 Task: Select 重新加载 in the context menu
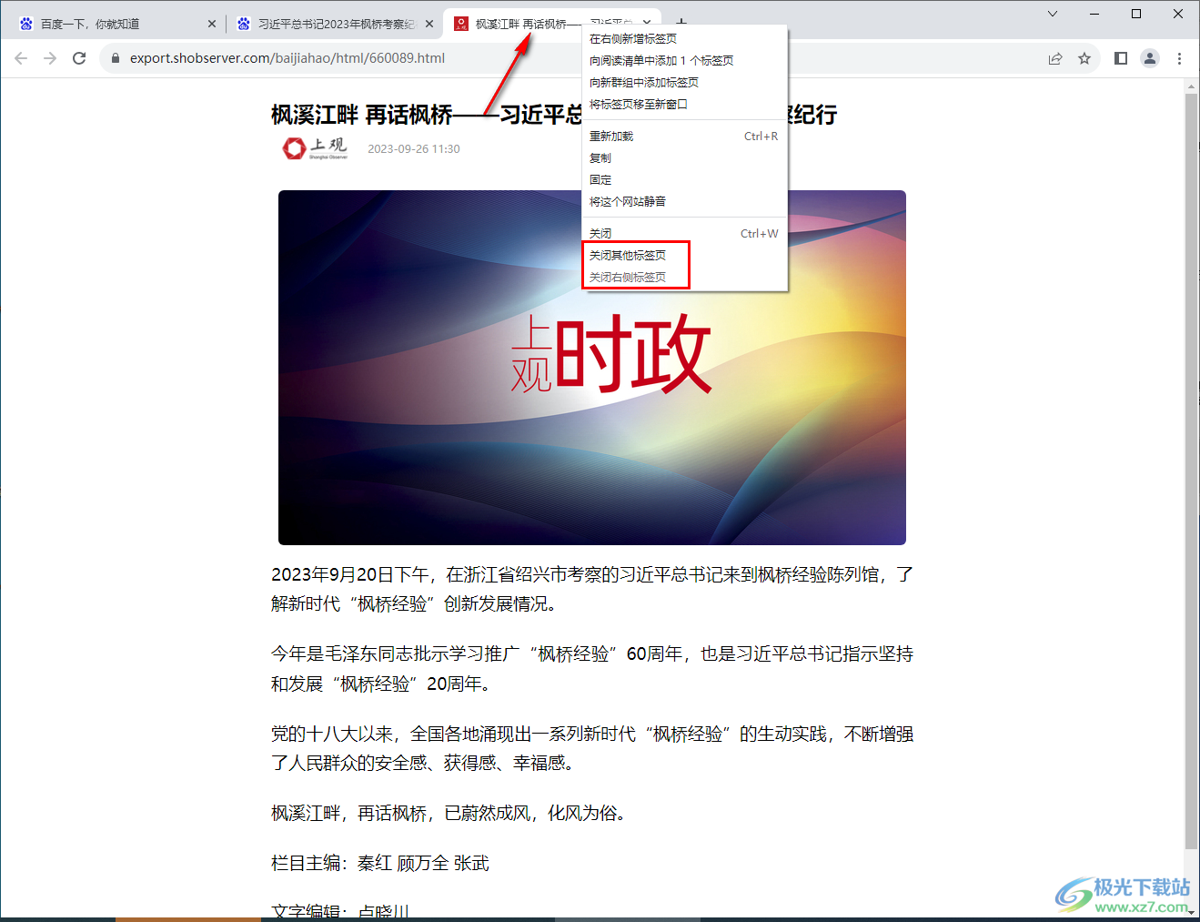[x=684, y=137]
